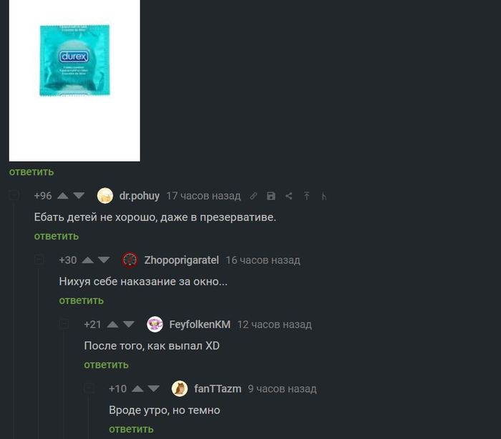
Task: Copy link icon on dr.pohuy's comment
Action: 253,196
